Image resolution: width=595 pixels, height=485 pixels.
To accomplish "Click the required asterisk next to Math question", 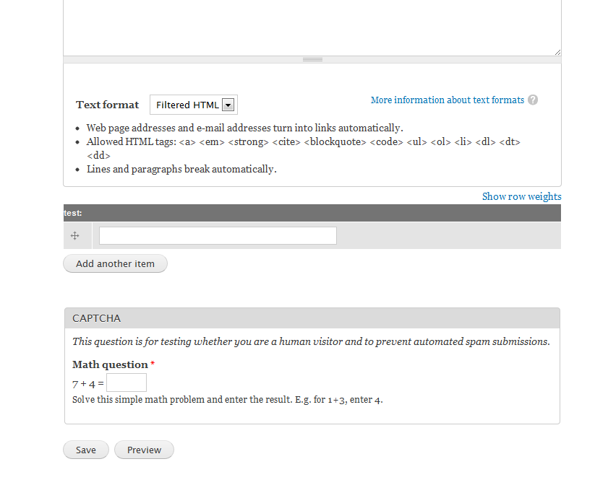I will tap(152, 364).
